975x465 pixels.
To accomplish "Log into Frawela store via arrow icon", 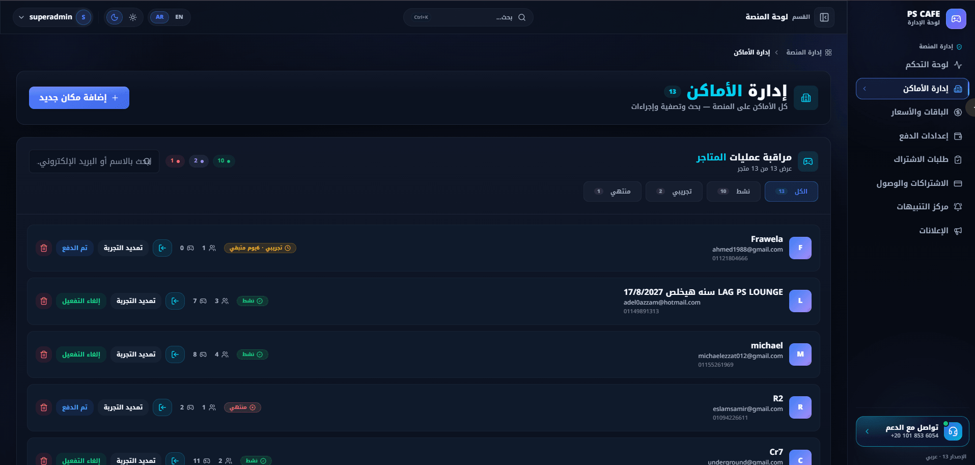I will coord(162,248).
